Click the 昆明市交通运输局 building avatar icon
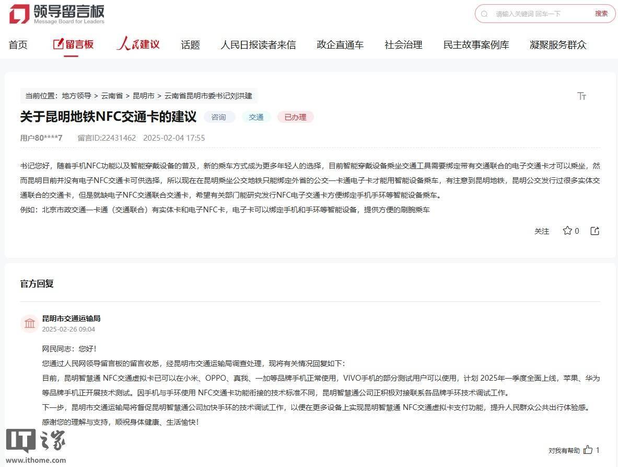This screenshot has height=467, width=618. pyautogui.click(x=30, y=323)
